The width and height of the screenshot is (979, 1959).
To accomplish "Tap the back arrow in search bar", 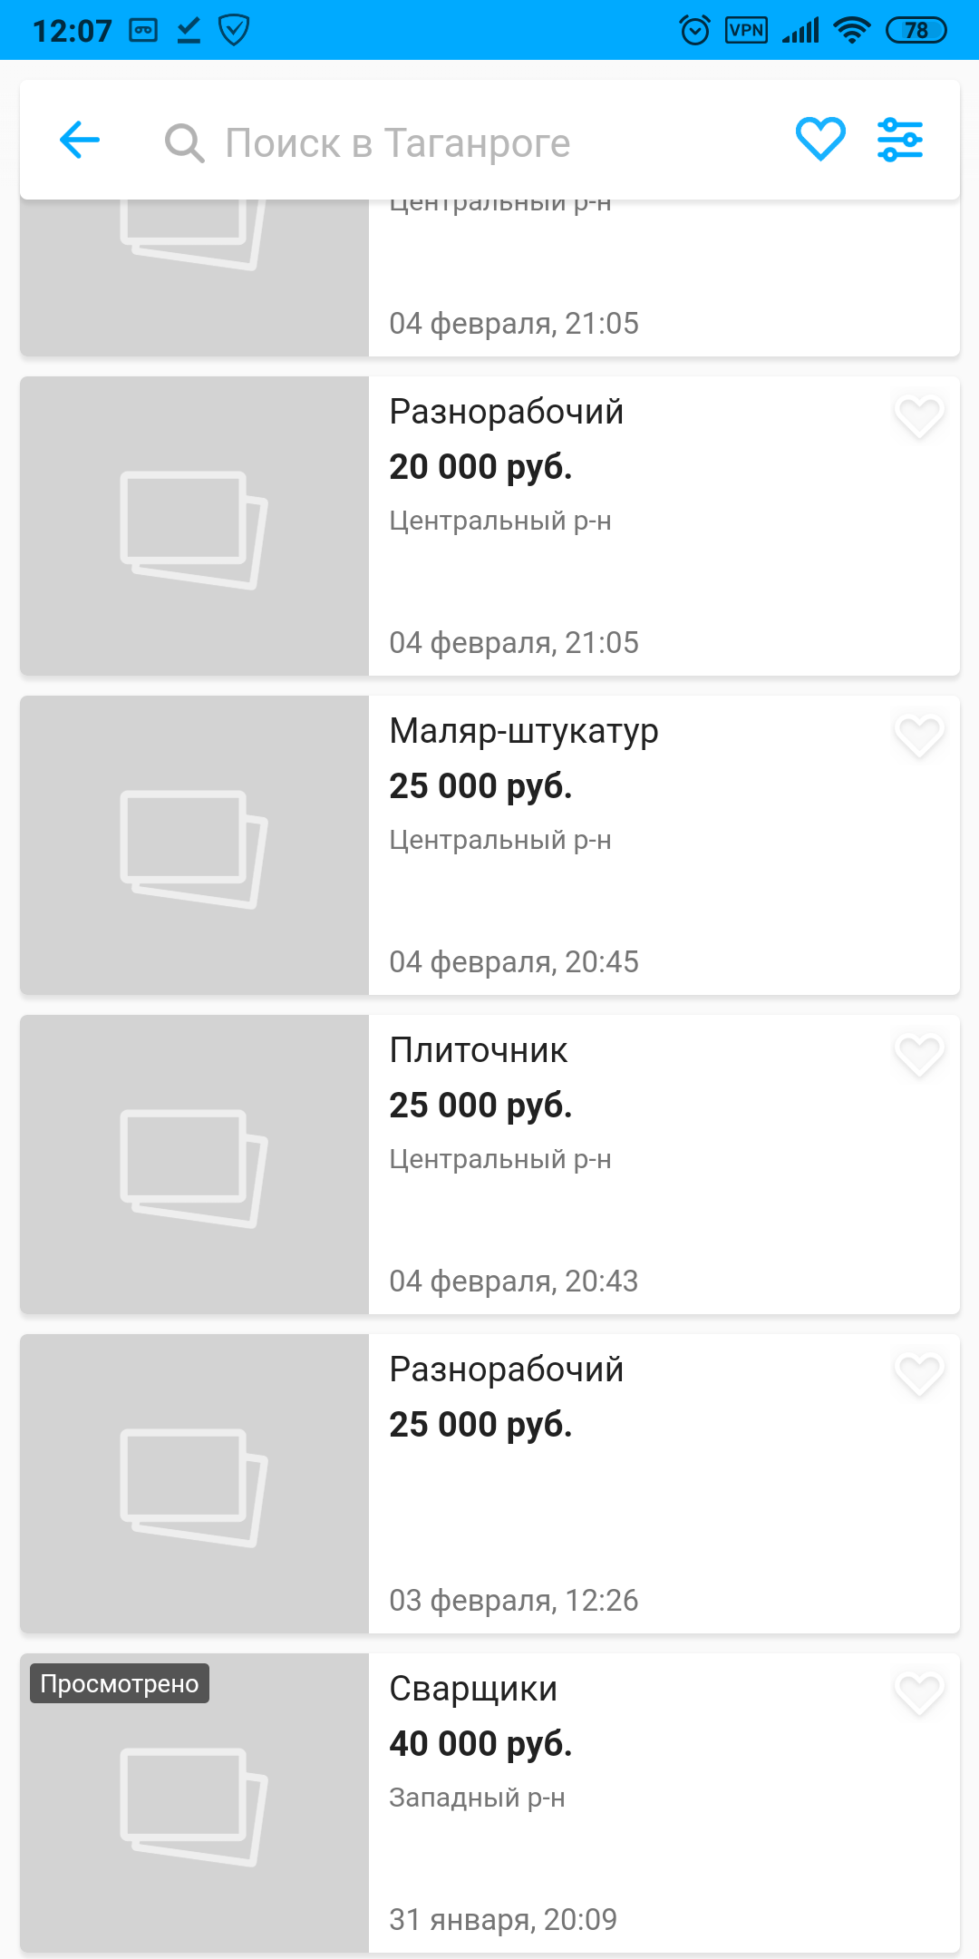I will tap(80, 141).
